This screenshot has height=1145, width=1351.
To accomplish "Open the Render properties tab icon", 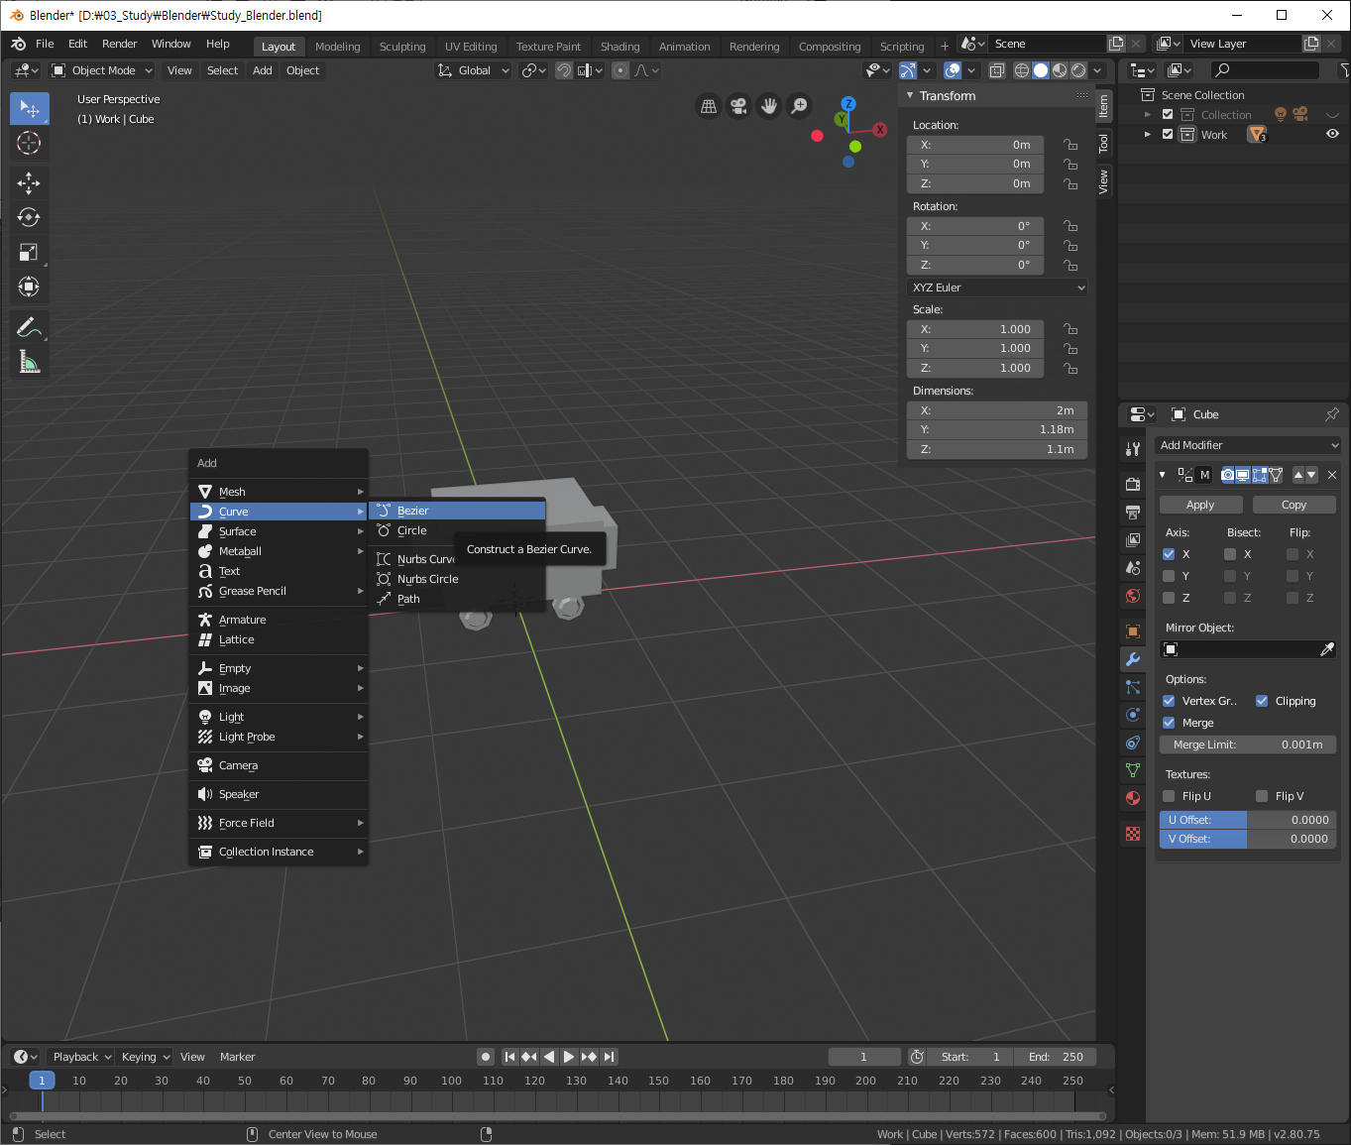I will click(1133, 485).
